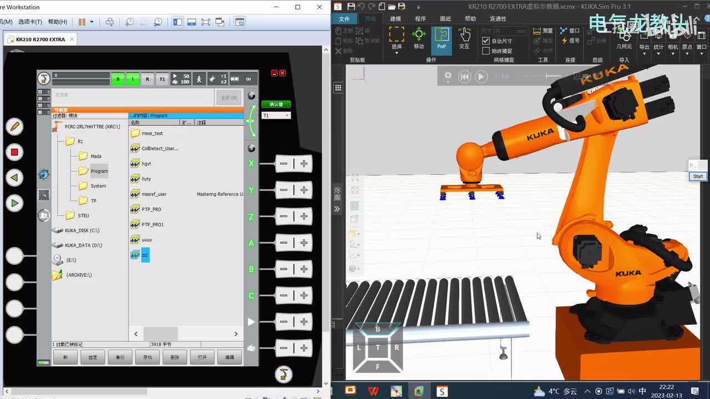Click the Start button at viewport right edge
This screenshot has width=710, height=399.
698,176
